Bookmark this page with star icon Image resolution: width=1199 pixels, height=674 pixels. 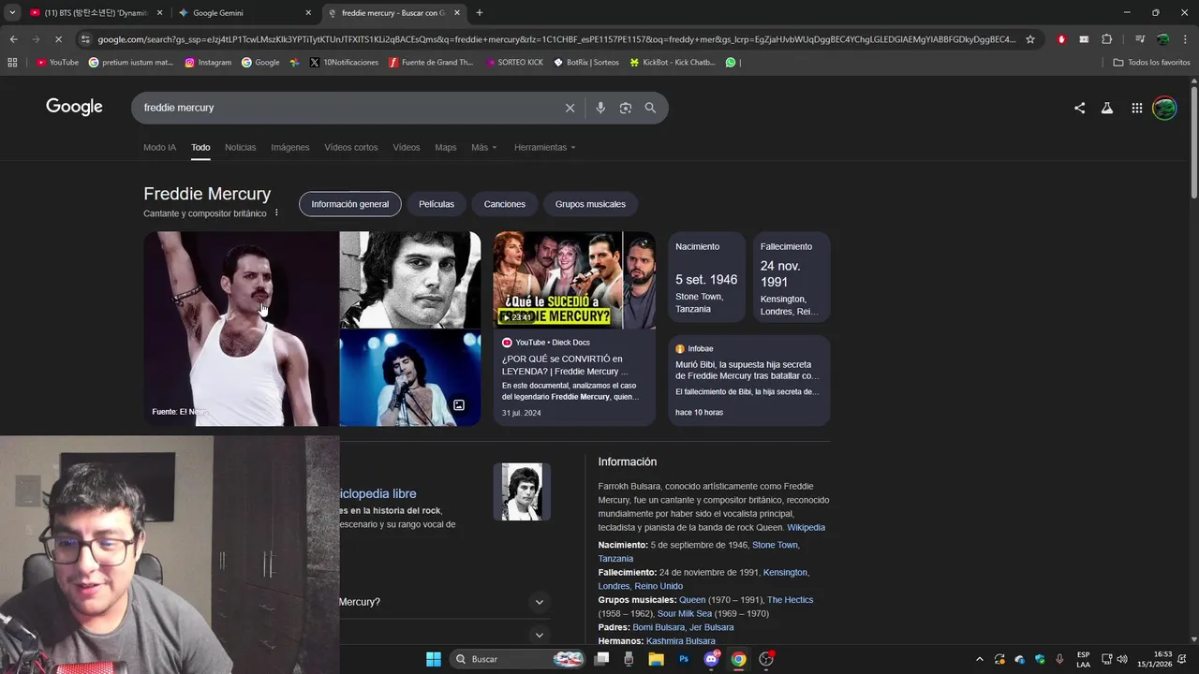1030,39
